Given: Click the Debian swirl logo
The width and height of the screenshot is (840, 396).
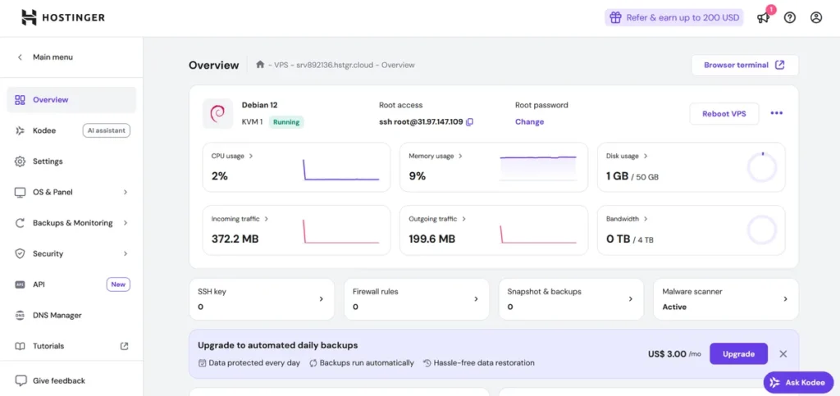Looking at the screenshot, I should 217,113.
